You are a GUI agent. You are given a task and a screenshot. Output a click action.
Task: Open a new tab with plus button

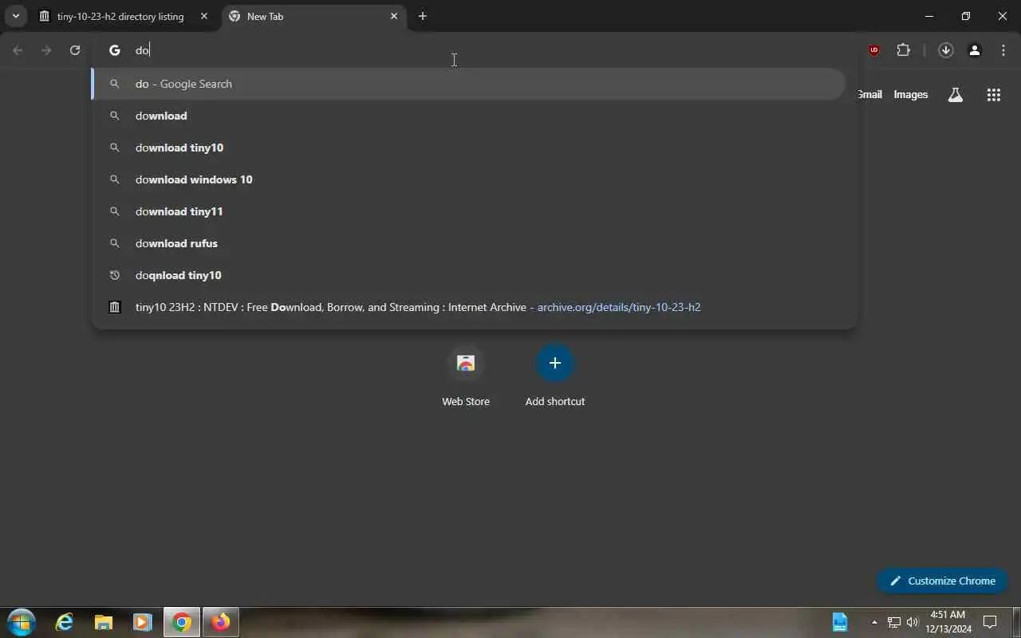[423, 16]
